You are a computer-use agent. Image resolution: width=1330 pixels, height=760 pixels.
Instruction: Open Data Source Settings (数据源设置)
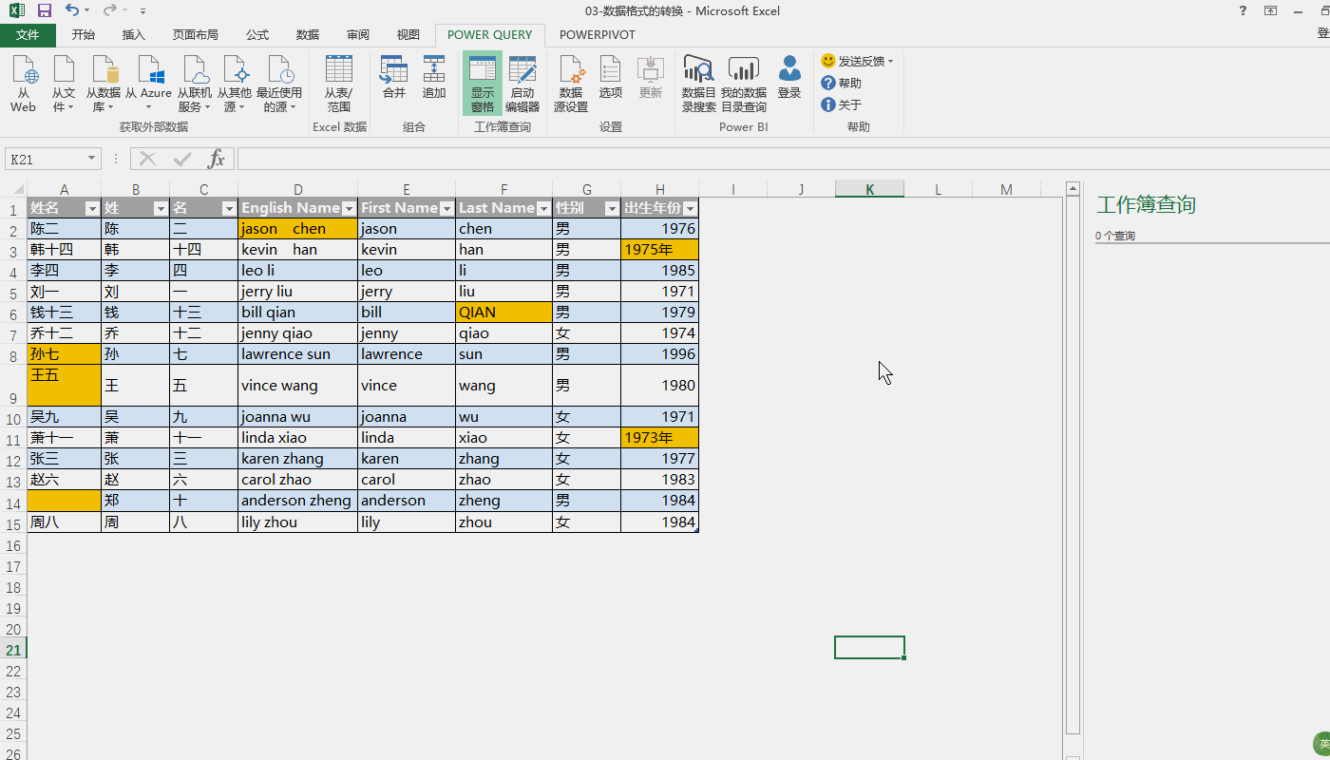coord(570,83)
